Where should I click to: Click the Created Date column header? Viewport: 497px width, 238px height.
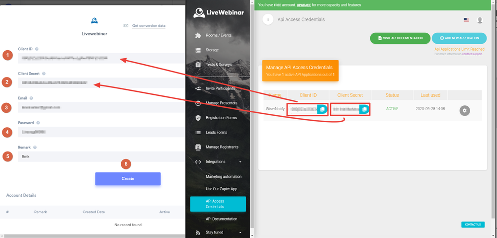(94, 212)
